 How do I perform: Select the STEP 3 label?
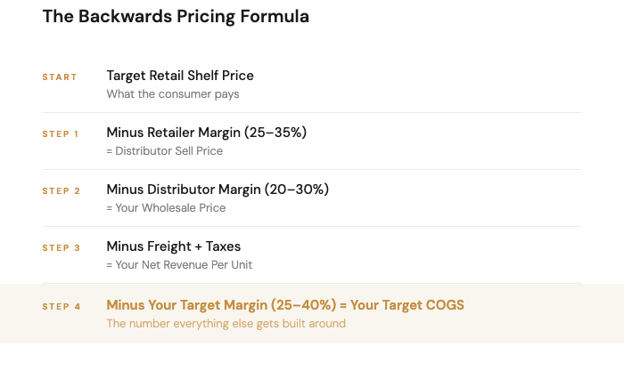[62, 248]
